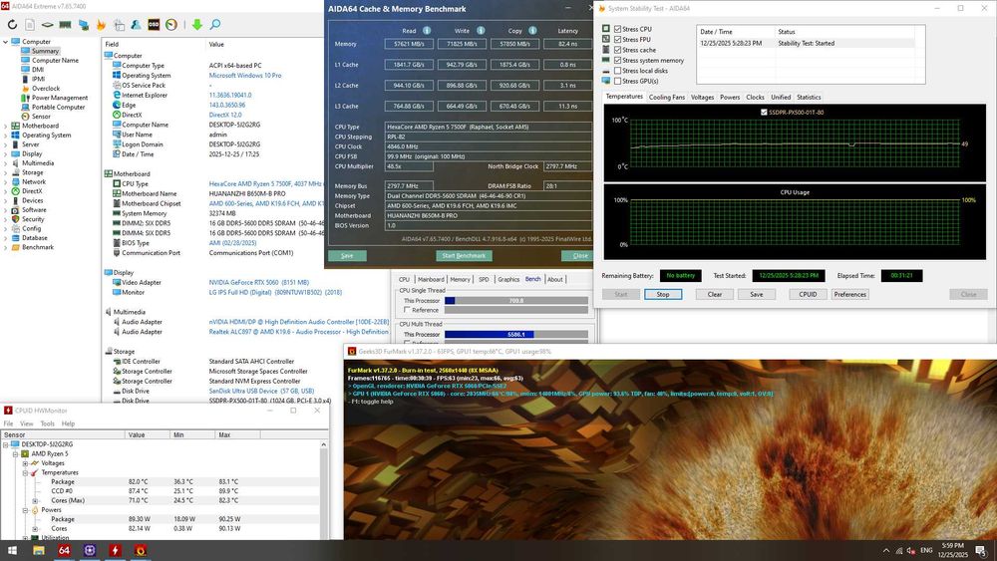Open the notification center tray icon

click(x=981, y=550)
